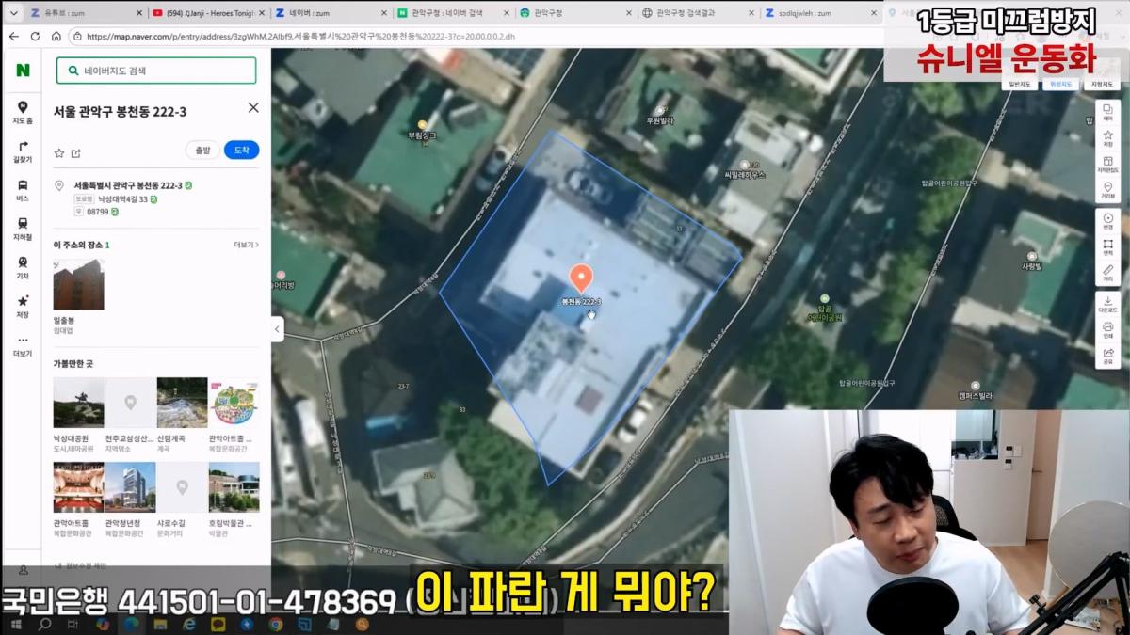This screenshot has height=635, width=1130.
Task: Expand 더보기 next to 이 주소의 장소
Action: pyautogui.click(x=246, y=245)
